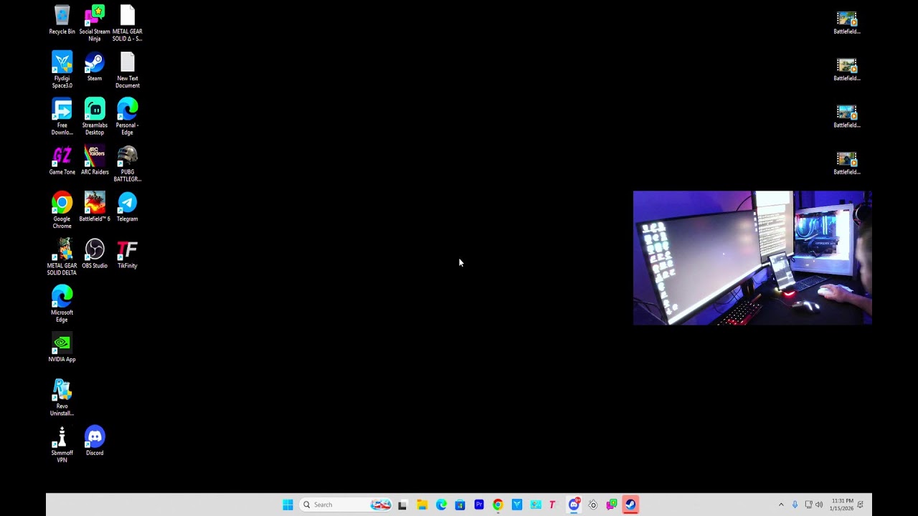The width and height of the screenshot is (918, 516).
Task: Select the Steam desktop shortcut
Action: 95,67
